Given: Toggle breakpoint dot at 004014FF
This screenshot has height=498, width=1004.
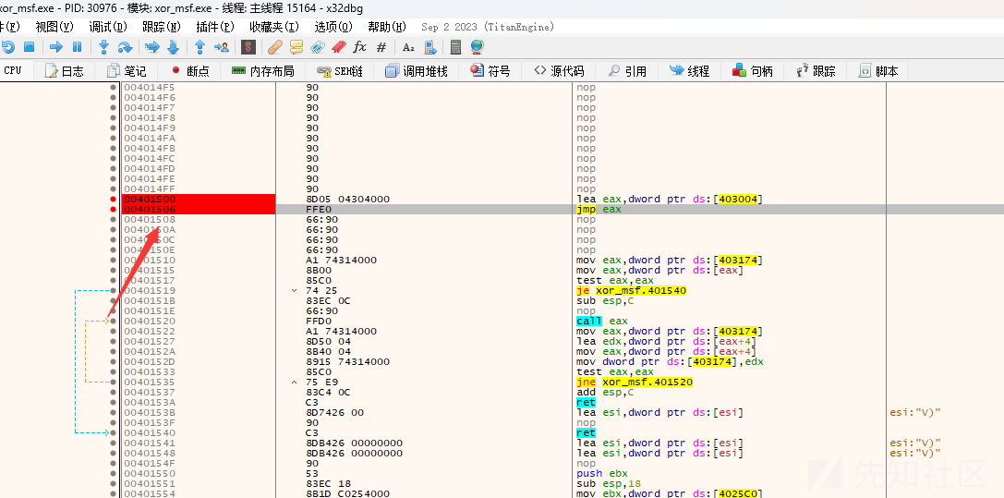Looking at the screenshot, I should (x=114, y=188).
